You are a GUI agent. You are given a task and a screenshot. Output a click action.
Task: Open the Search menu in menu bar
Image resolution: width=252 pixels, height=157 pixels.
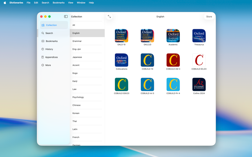(45, 3)
